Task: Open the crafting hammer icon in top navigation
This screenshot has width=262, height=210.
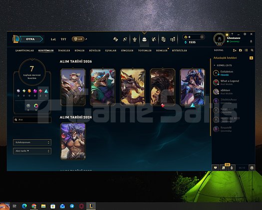Action: (154, 39)
